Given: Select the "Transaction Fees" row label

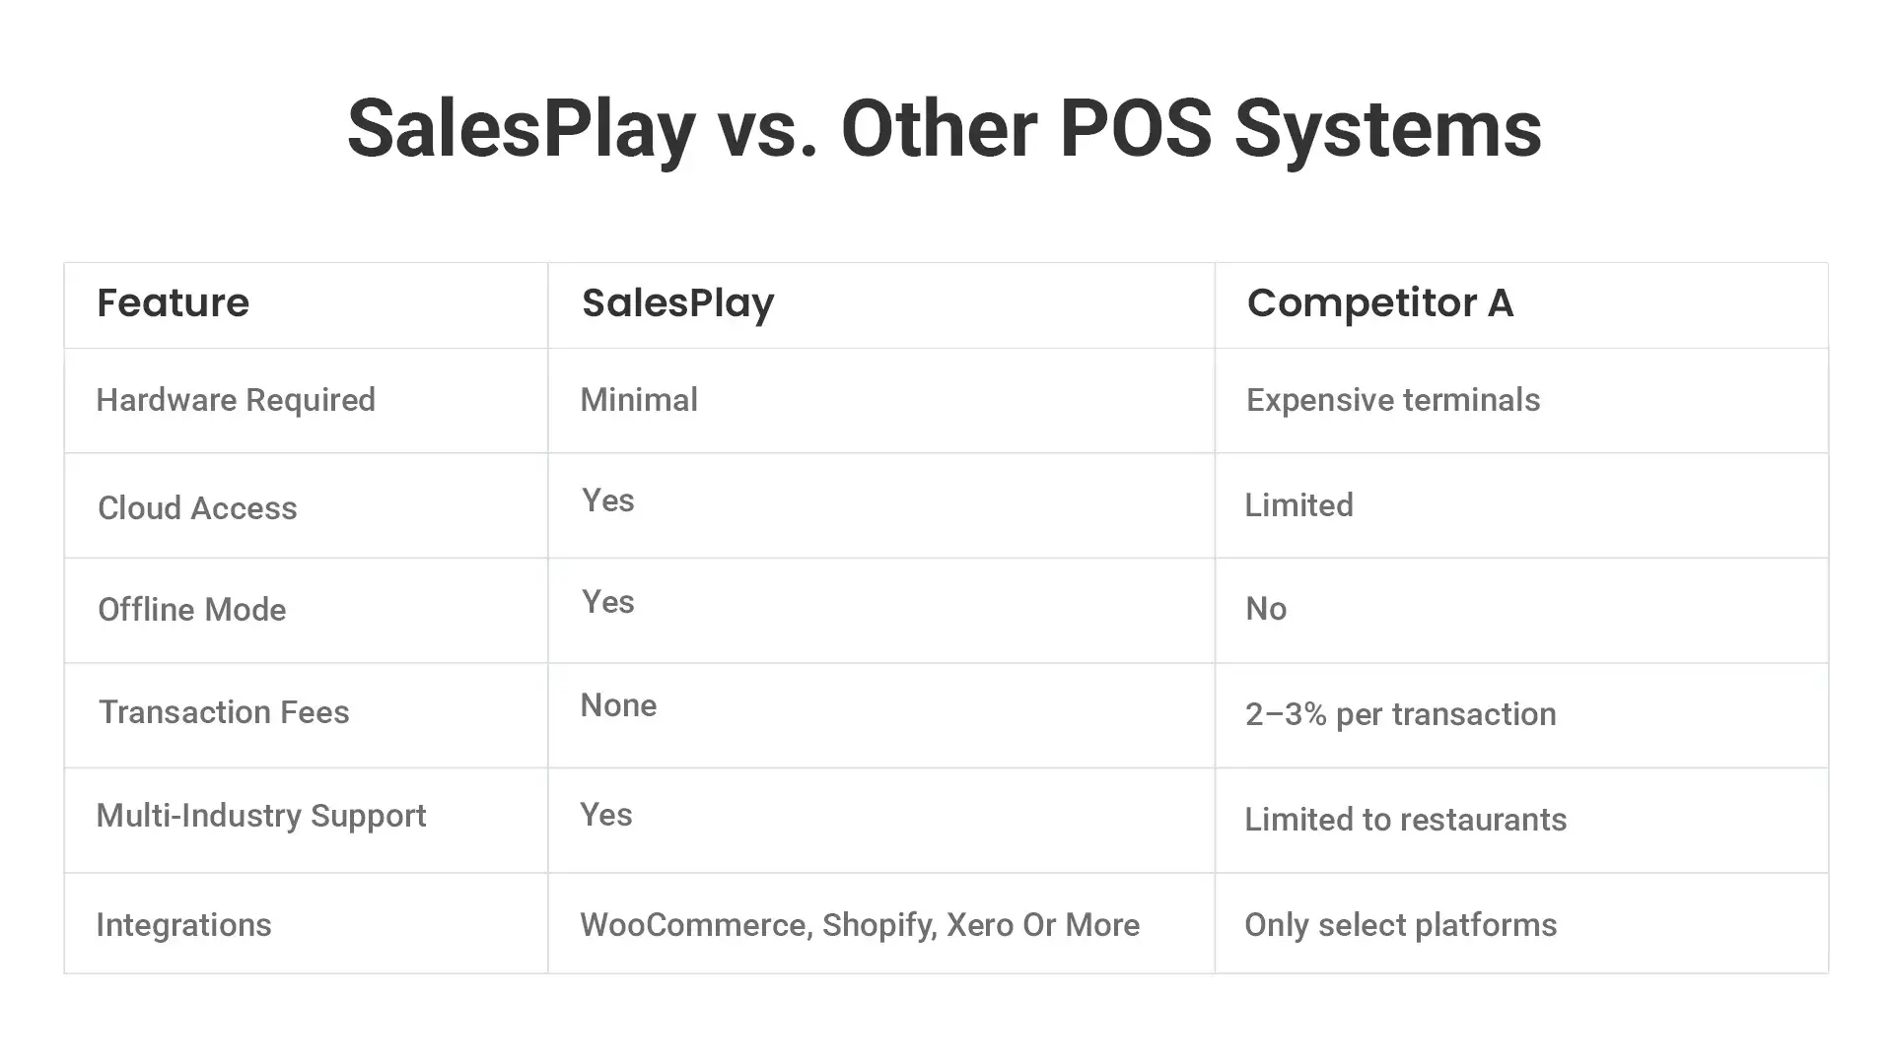Looking at the screenshot, I should pyautogui.click(x=224, y=712).
